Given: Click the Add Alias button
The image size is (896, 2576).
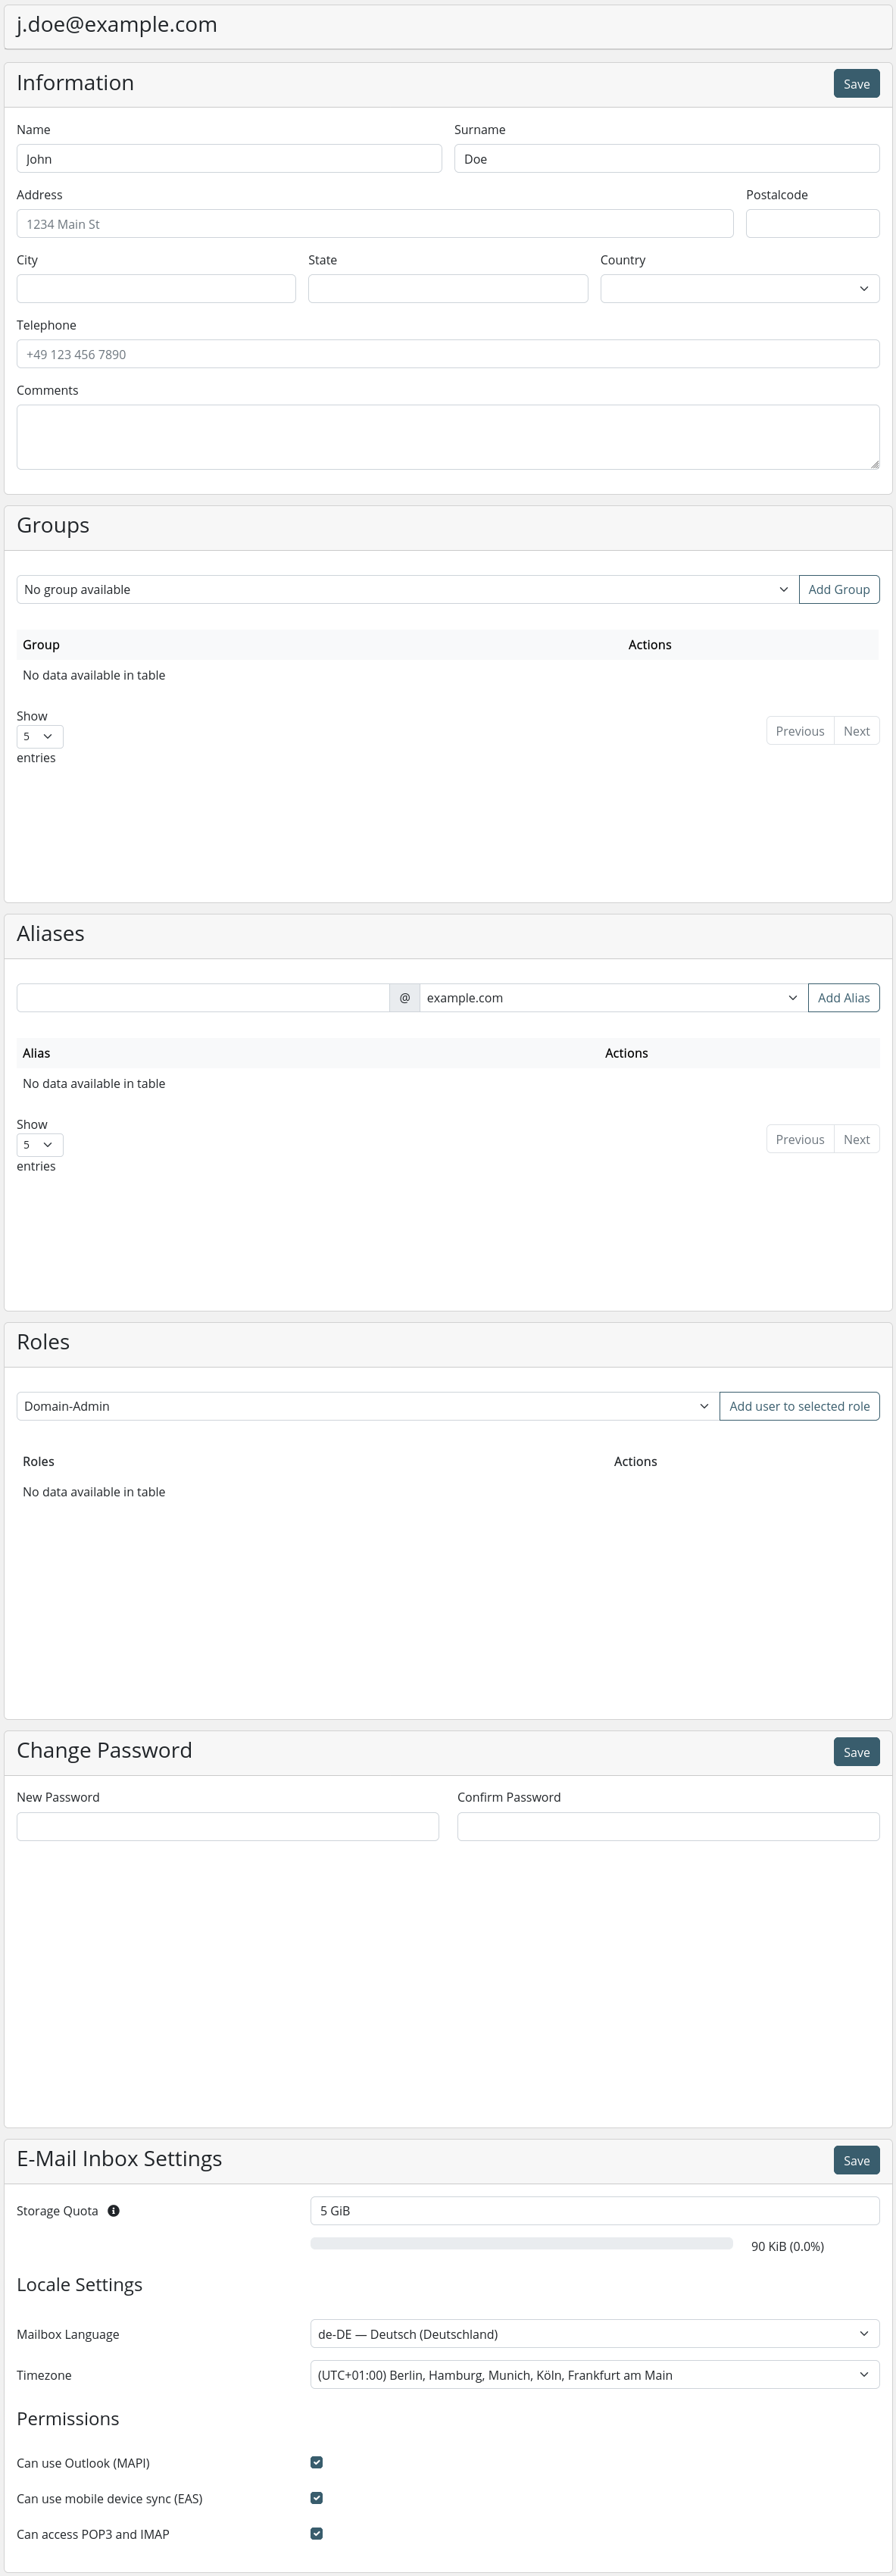Looking at the screenshot, I should pyautogui.click(x=843, y=998).
